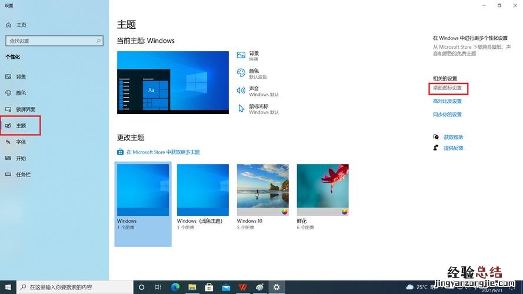This screenshot has height=294, width=523.
Task: Click the color wheel badge on Windows 10 theme
Action: point(285,212)
